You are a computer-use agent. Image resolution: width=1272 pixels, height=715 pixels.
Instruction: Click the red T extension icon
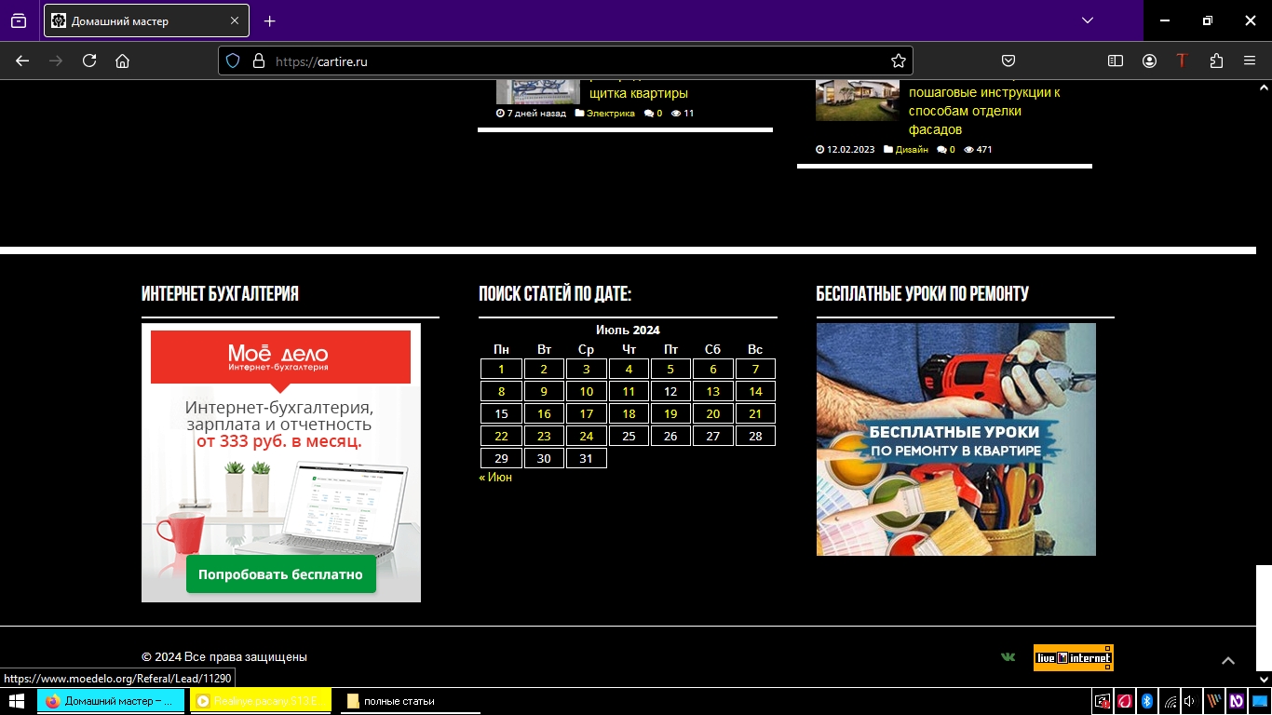tap(1182, 61)
